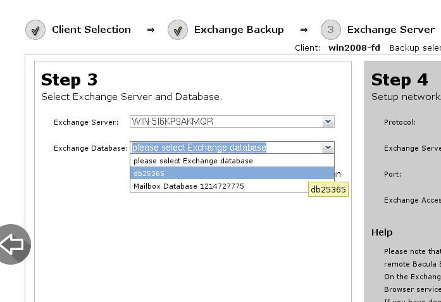This screenshot has width=441, height=302.
Task: Click the Exchange Server combo box field
Action: (232, 122)
